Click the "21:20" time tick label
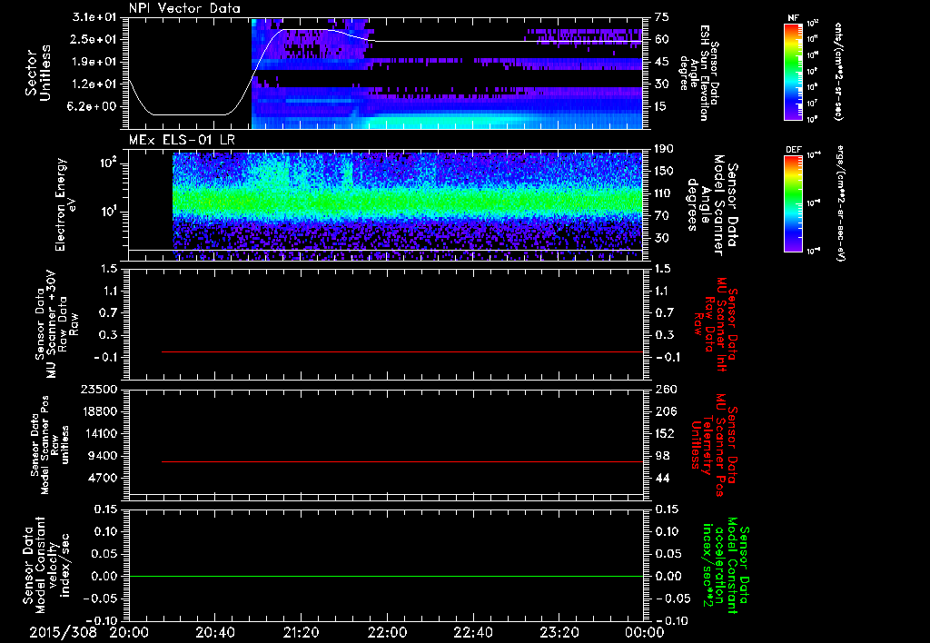Screen dimensions: 930x643 point(302,632)
